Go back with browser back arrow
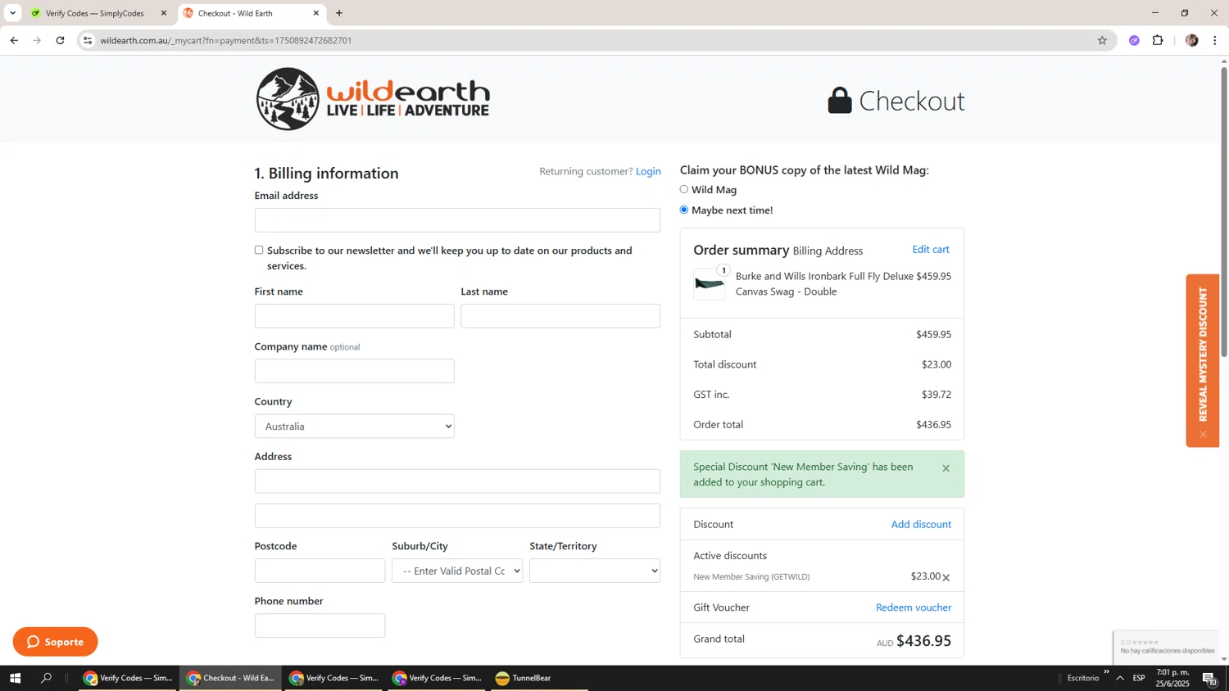 pyautogui.click(x=14, y=40)
